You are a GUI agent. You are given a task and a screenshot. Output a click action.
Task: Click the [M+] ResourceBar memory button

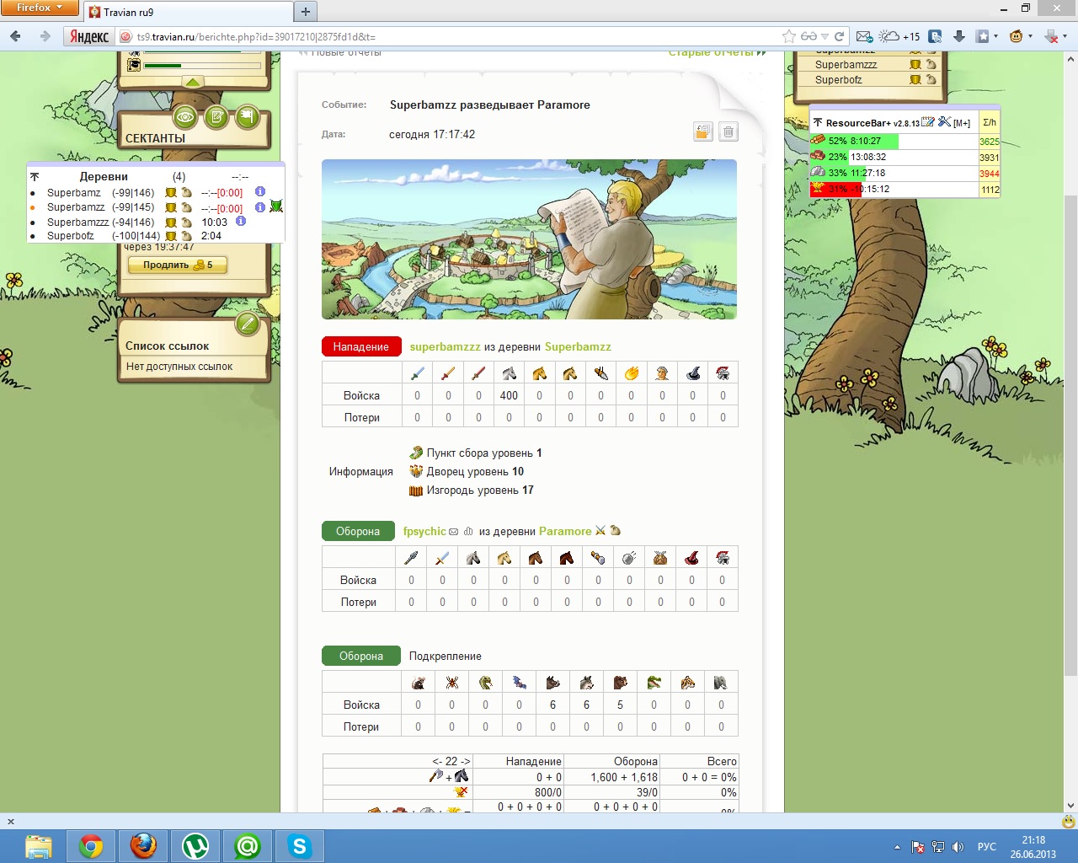(962, 123)
